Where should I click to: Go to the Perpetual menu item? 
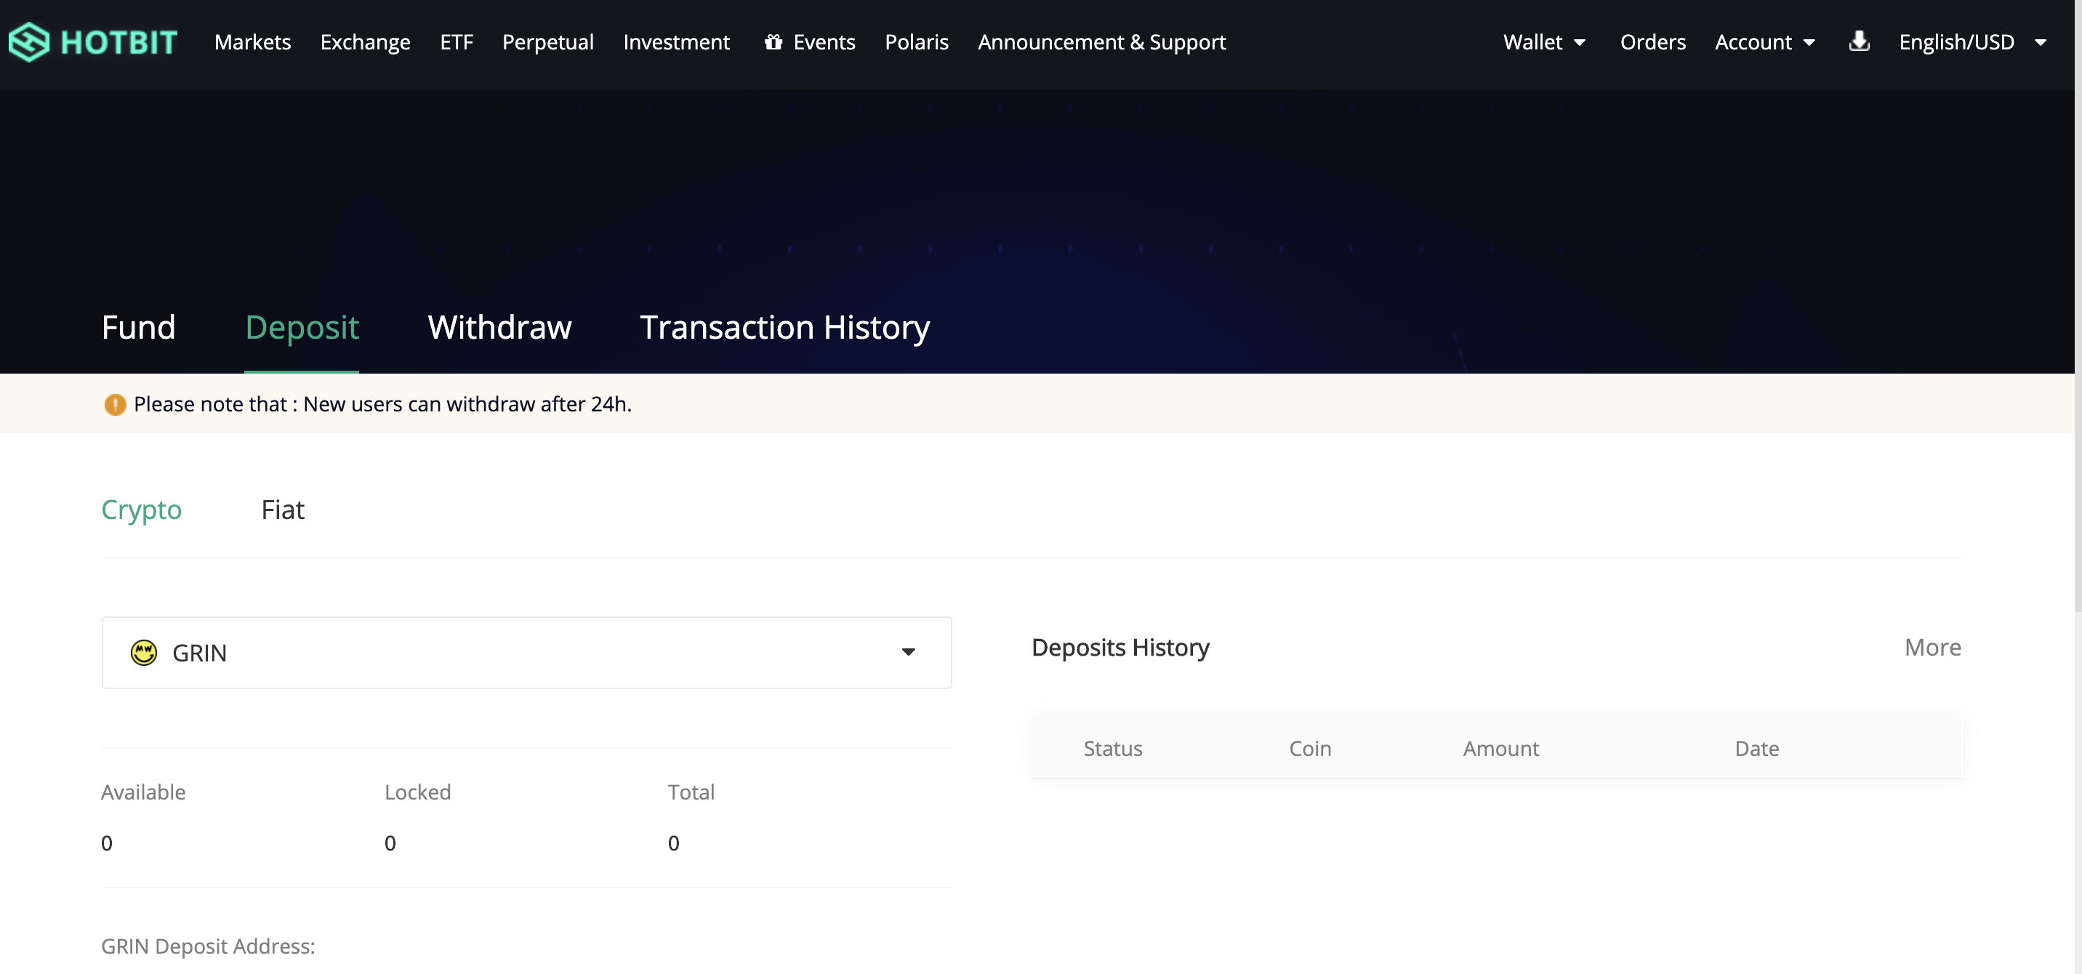point(547,42)
